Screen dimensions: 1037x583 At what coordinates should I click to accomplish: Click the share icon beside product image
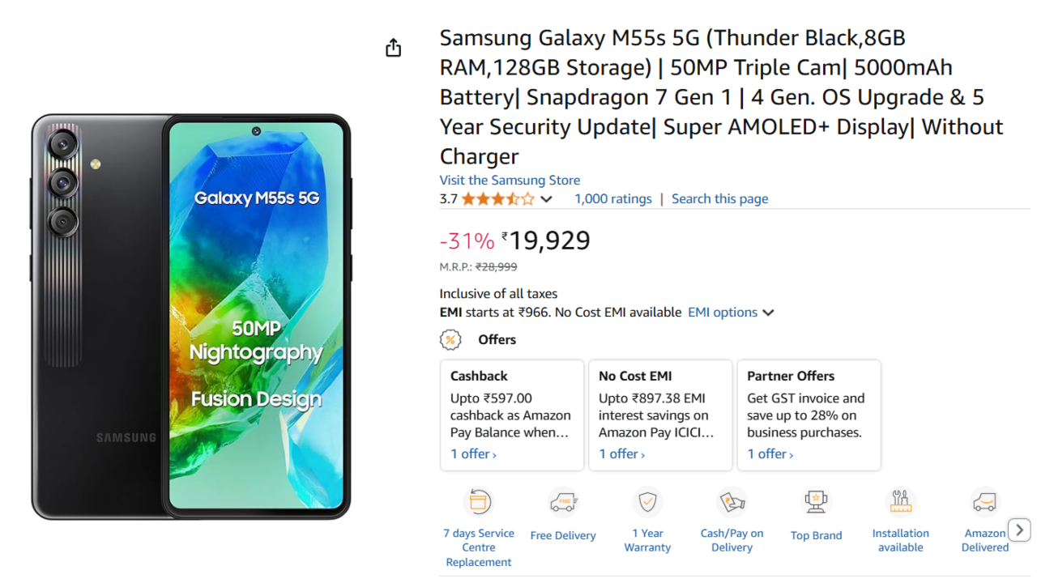coord(393,48)
